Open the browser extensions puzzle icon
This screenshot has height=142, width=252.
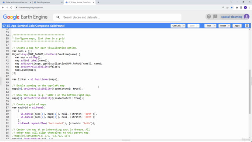[x=237, y=7]
